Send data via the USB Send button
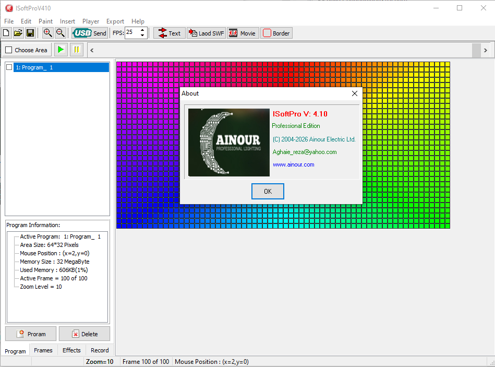The height and width of the screenshot is (367, 495). [90, 33]
